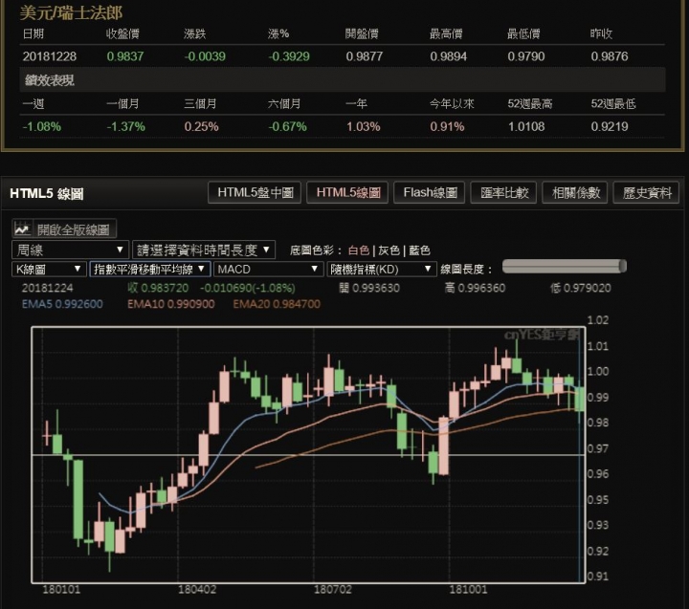Click the low price 0.9790

click(526, 56)
